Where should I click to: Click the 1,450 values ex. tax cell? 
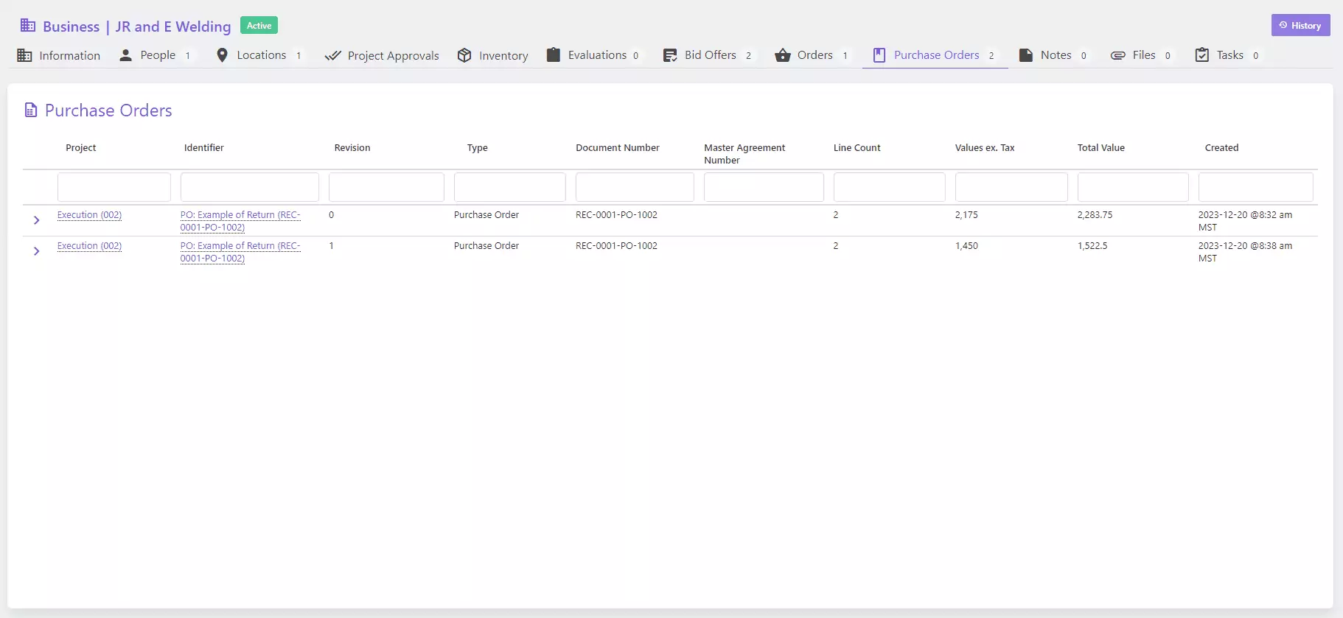(966, 246)
